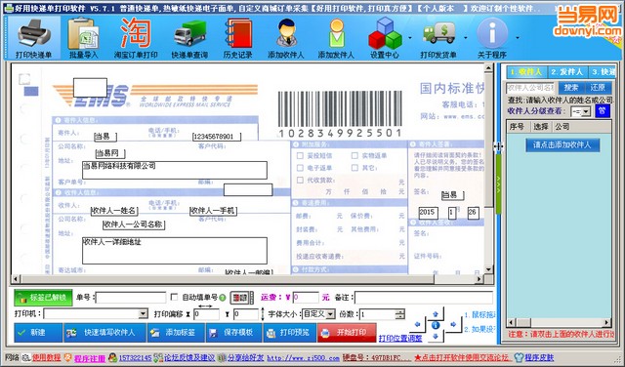The height and width of the screenshot is (367, 625).
Task: Open 淘宝订单打印 Taobao order printing
Action: (136, 38)
